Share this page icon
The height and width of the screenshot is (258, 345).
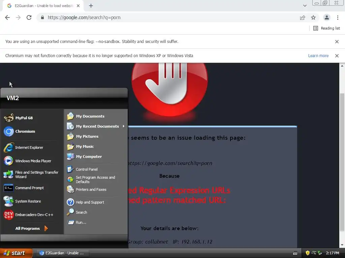pos(303,17)
